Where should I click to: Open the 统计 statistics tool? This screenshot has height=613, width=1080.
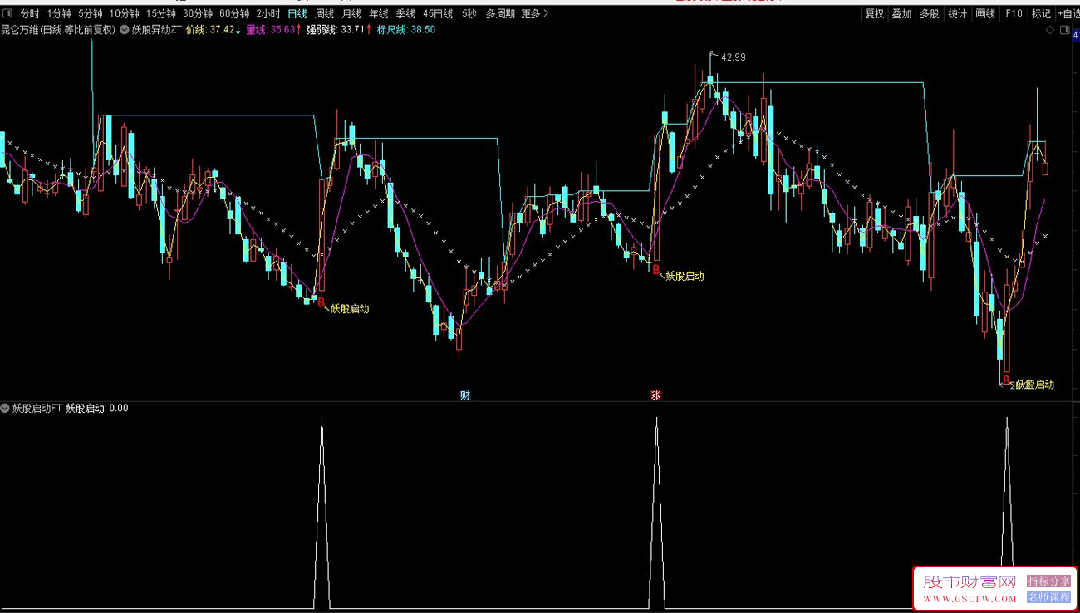click(957, 13)
